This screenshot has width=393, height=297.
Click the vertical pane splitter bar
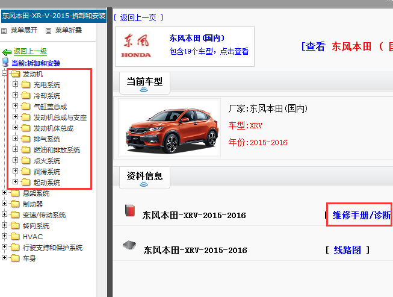click(110, 152)
